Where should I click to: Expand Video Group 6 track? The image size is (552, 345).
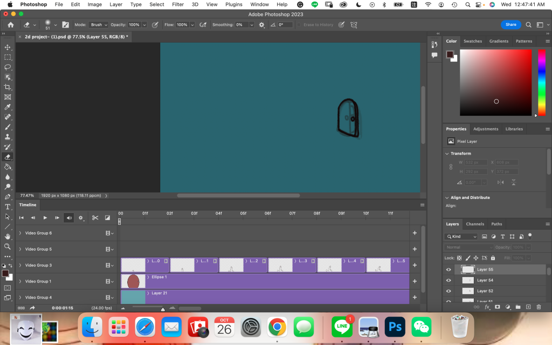[x=20, y=233]
